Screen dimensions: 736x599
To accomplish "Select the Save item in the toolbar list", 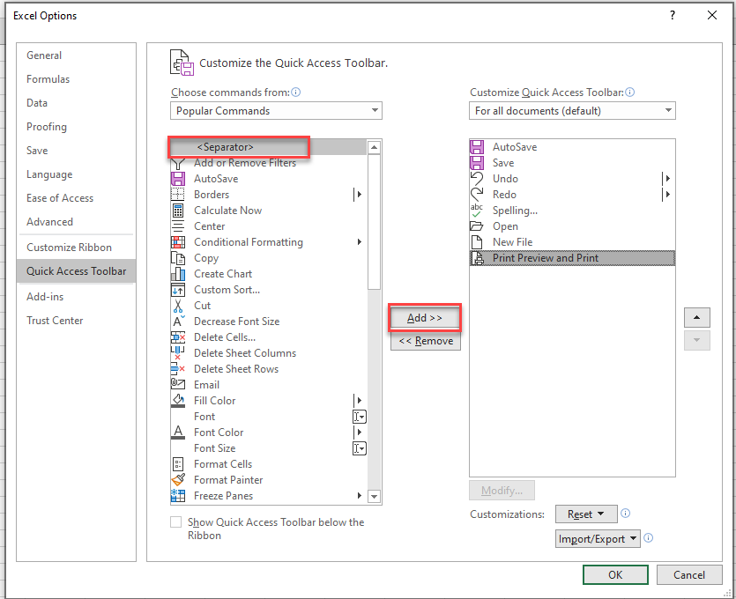I will pos(572,163).
